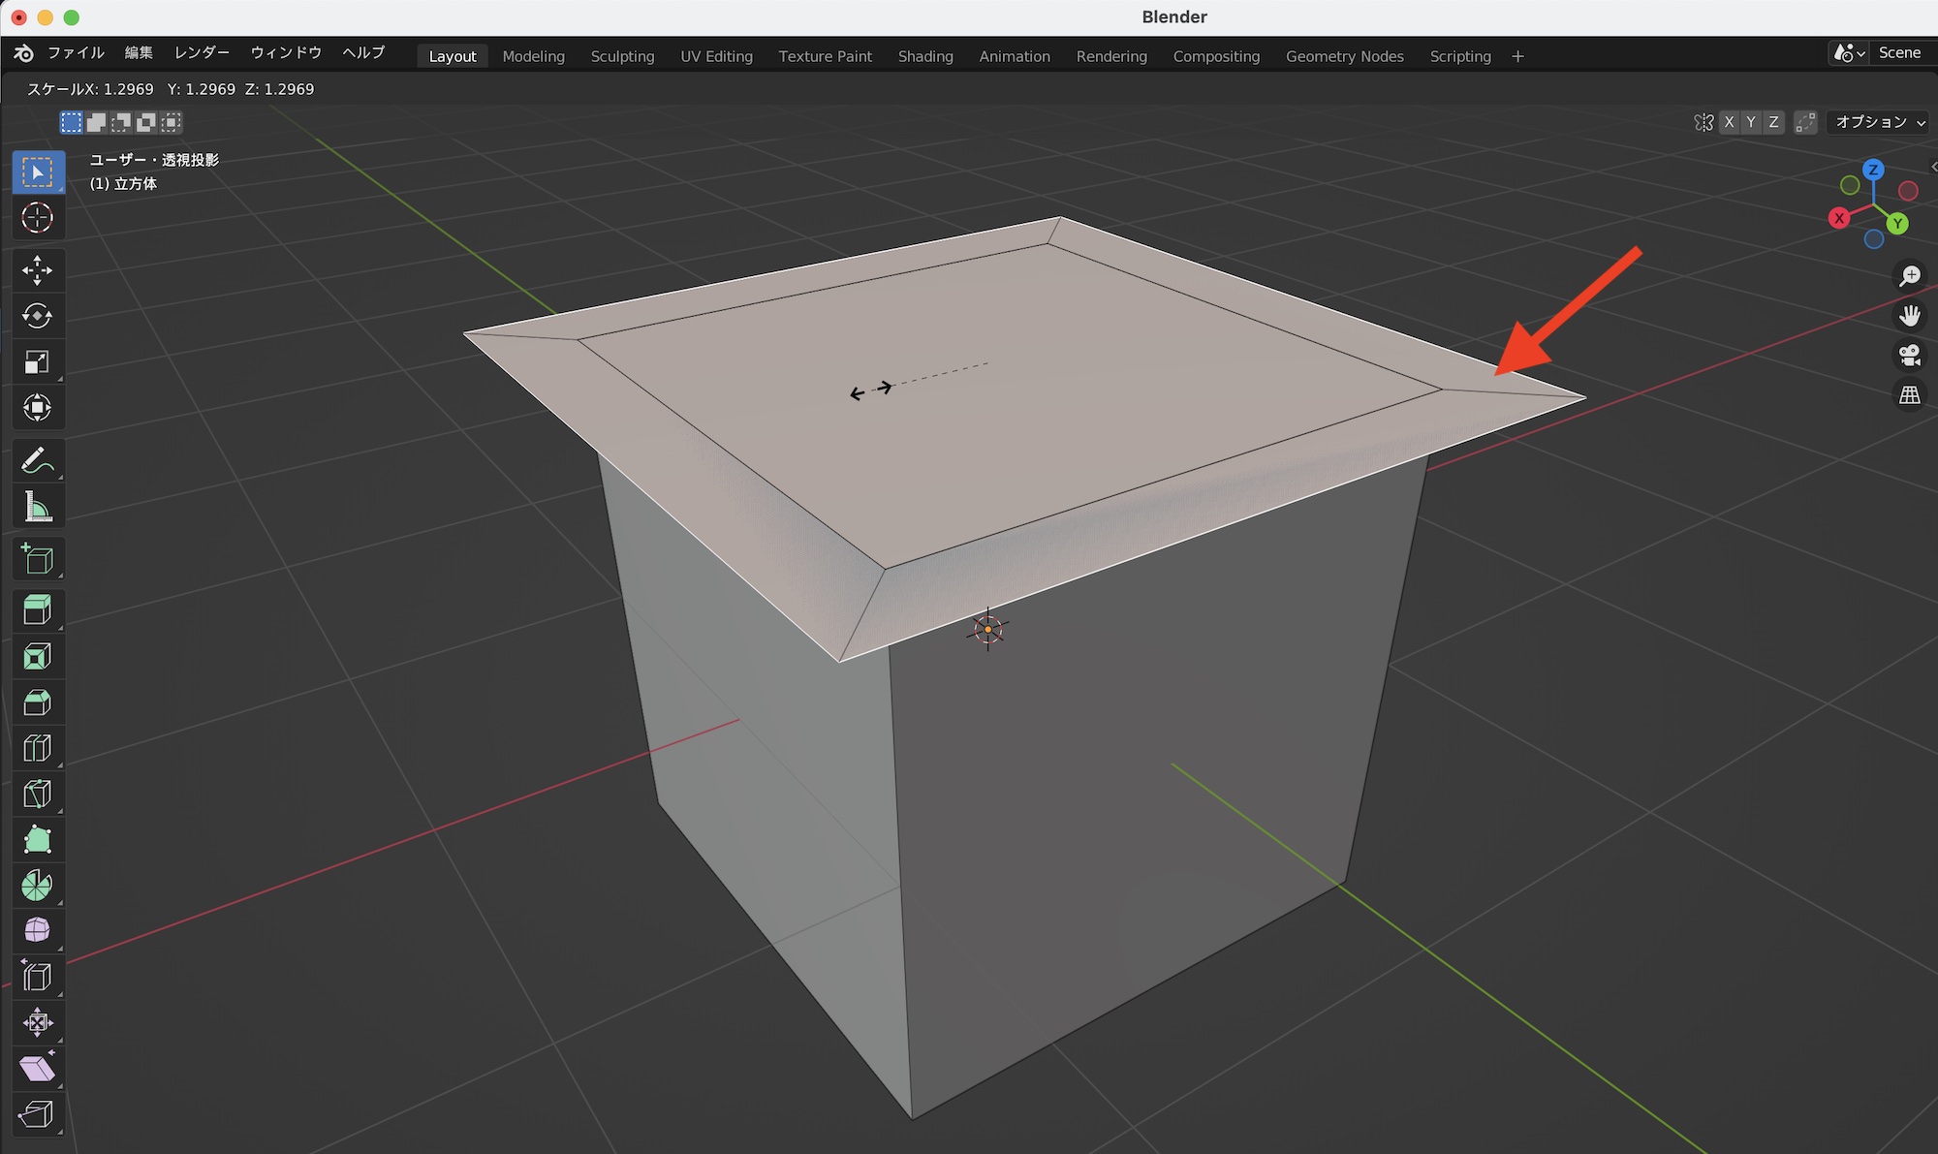This screenshot has width=1938, height=1154.
Task: Switch to the Sculpting workspace tab
Action: (x=622, y=56)
